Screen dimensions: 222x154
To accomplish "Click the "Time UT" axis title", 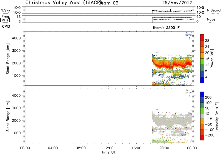I will [x=109, y=152].
